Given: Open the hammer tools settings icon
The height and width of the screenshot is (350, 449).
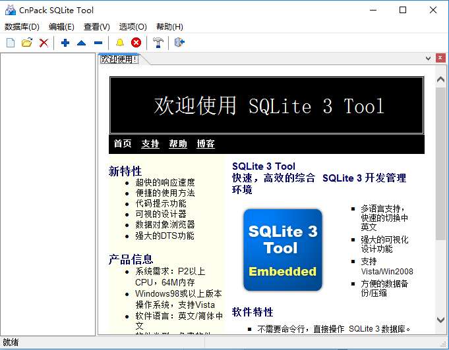Looking at the screenshot, I should [x=158, y=43].
